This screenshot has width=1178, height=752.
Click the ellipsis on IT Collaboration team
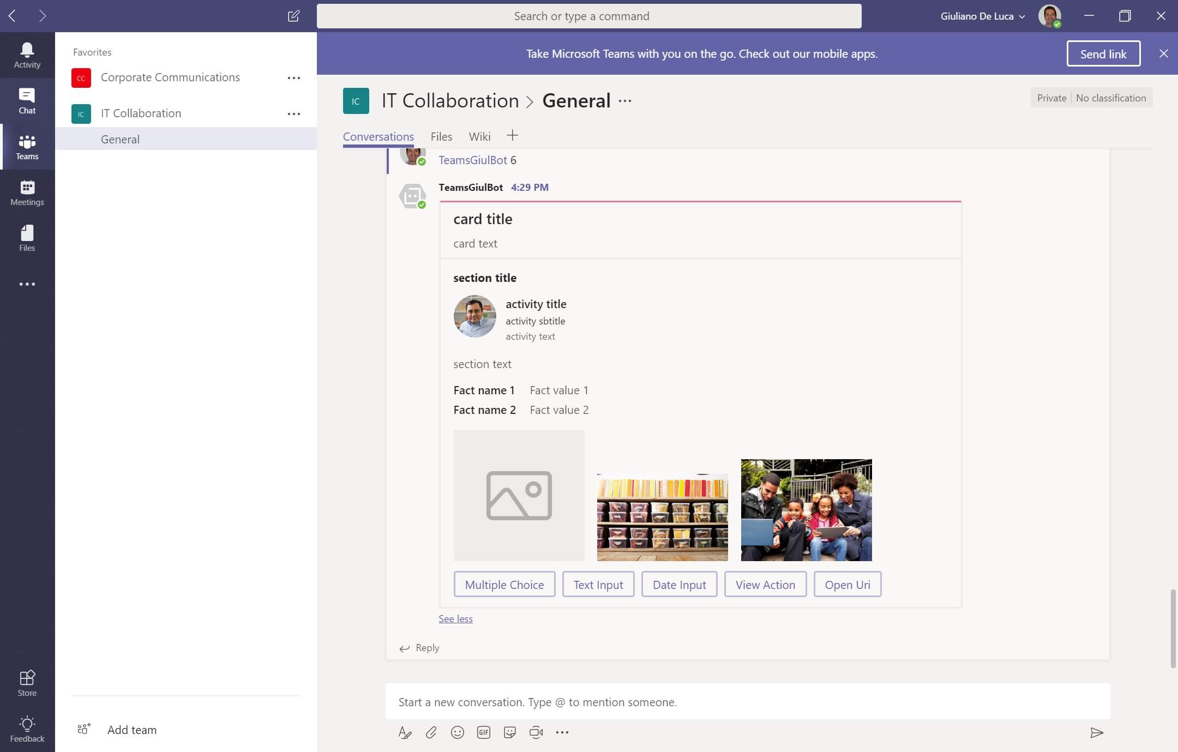tap(294, 113)
